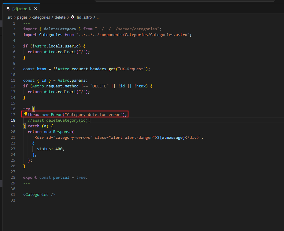Click the export keyword on line 28
This screenshot has width=284, height=231.
coord(30,177)
